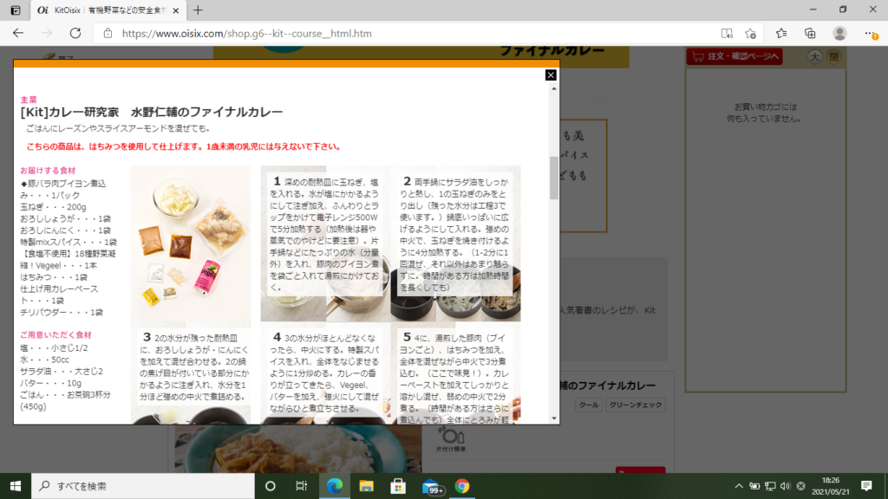Click the popup scrollbar down arrow

554,418
